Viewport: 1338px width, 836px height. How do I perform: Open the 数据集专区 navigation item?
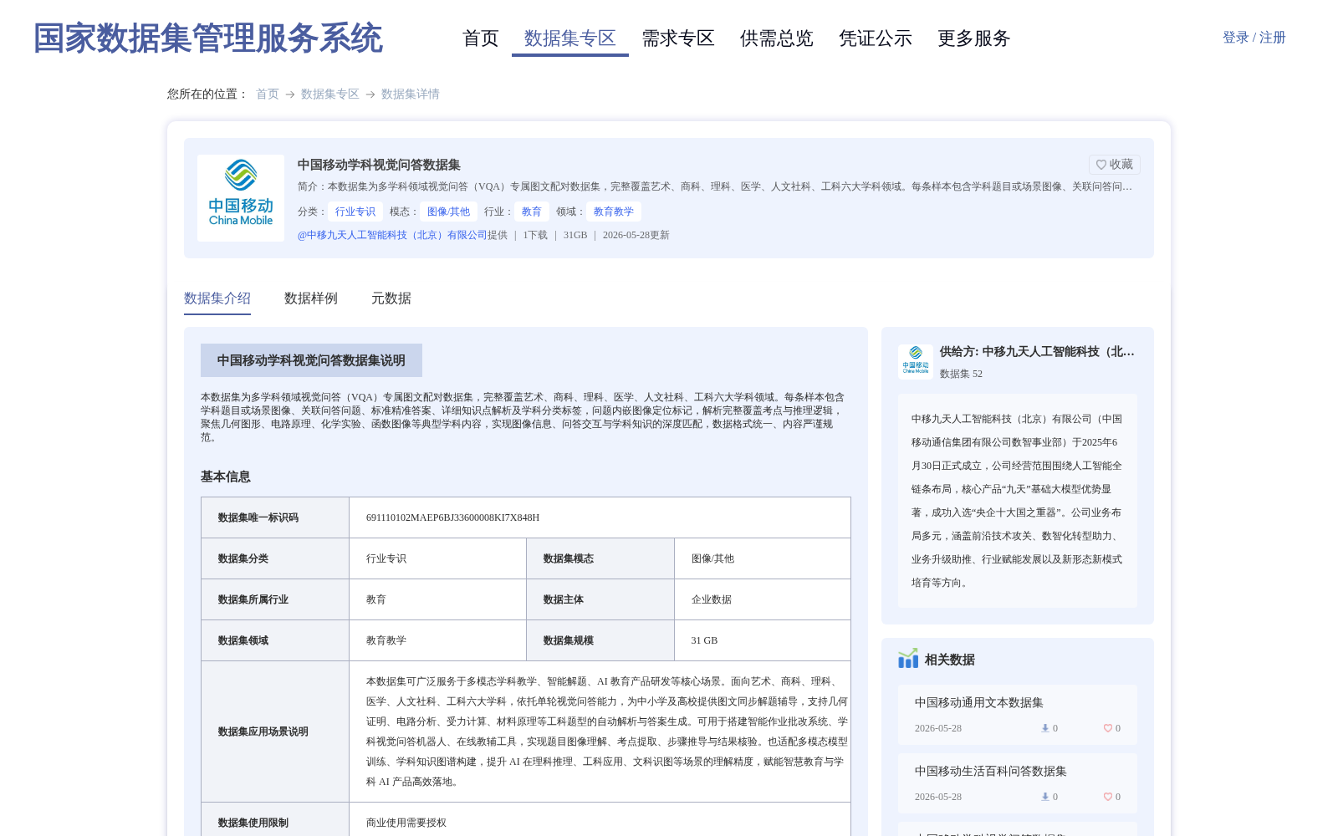click(x=570, y=38)
